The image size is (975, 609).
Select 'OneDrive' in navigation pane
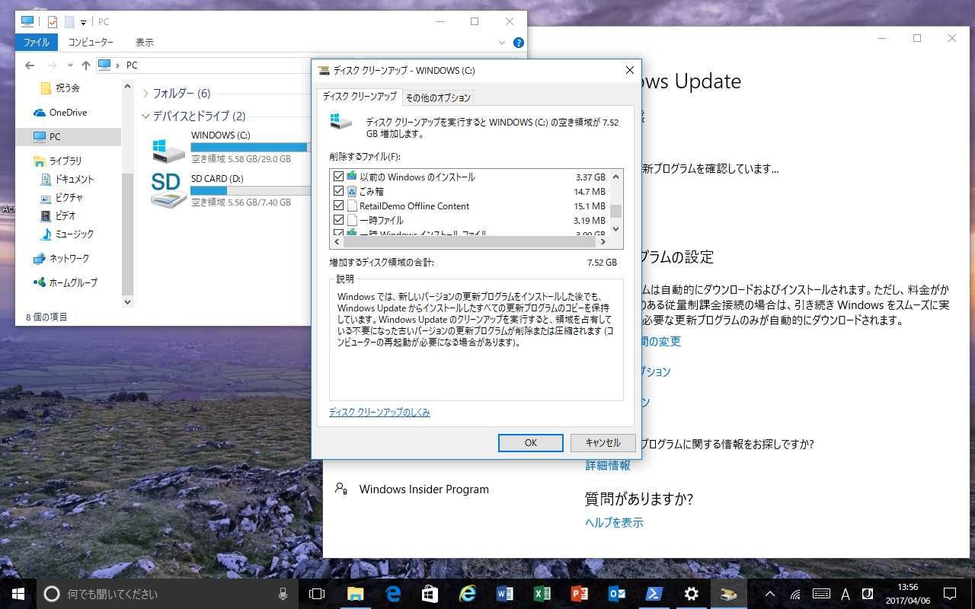coord(68,113)
